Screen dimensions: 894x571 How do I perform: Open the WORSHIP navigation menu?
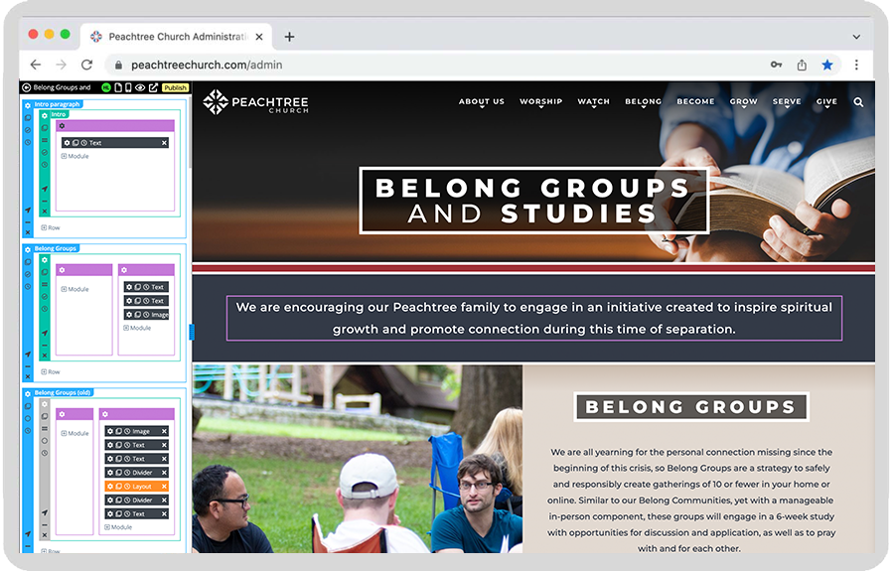[x=541, y=102]
